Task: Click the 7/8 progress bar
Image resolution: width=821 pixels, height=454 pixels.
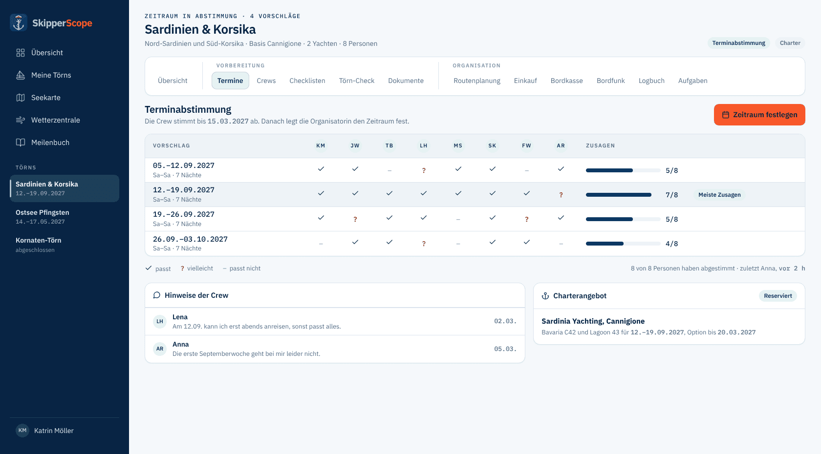Action: tap(623, 195)
